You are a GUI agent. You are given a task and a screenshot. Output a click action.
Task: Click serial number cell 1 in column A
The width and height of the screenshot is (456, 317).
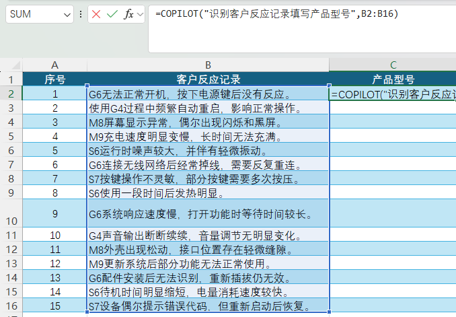pos(54,94)
